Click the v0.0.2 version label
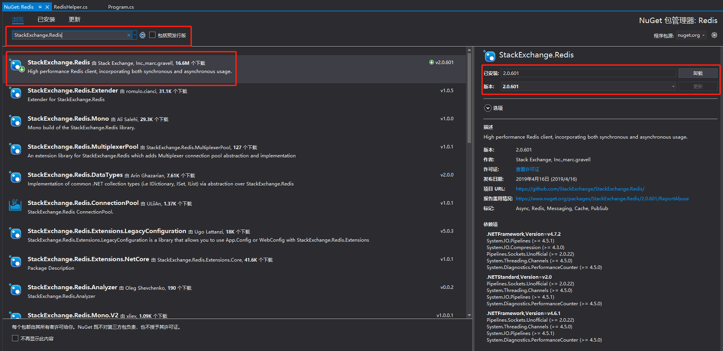 pos(447,288)
